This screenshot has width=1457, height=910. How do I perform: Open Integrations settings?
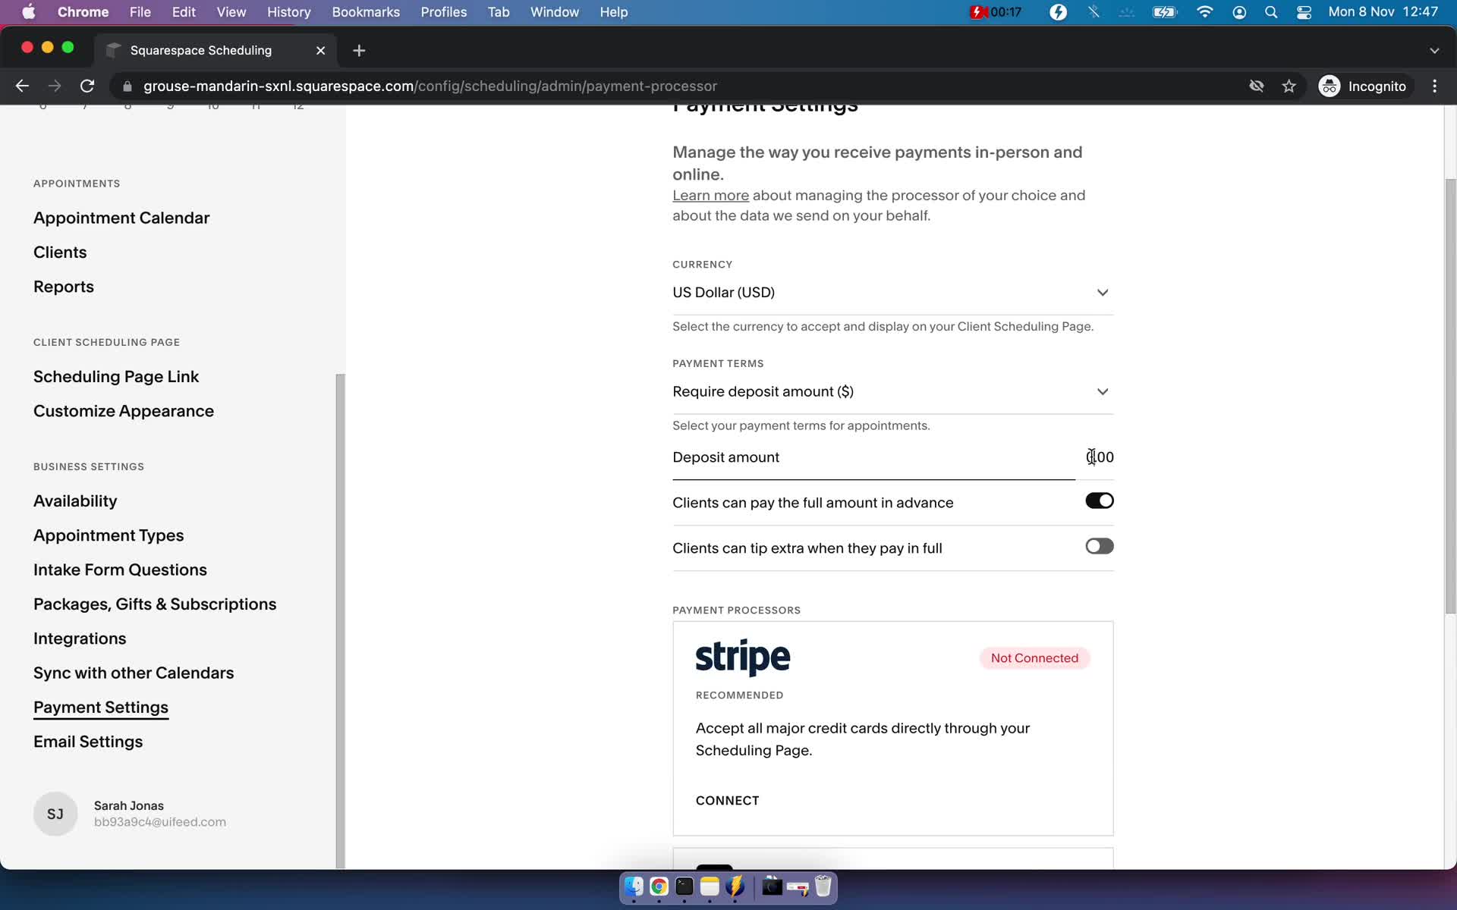(80, 639)
